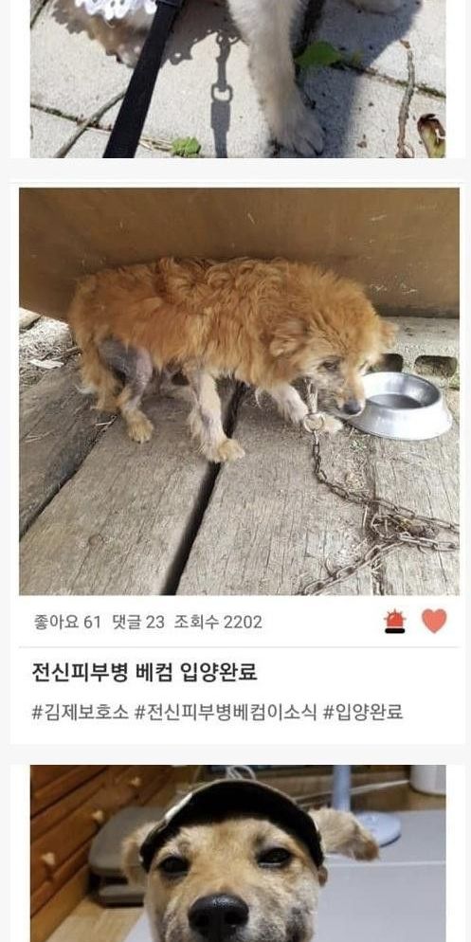
Task: Select the #전신피부병베컴이소식 hashtag
Action: click(x=226, y=713)
